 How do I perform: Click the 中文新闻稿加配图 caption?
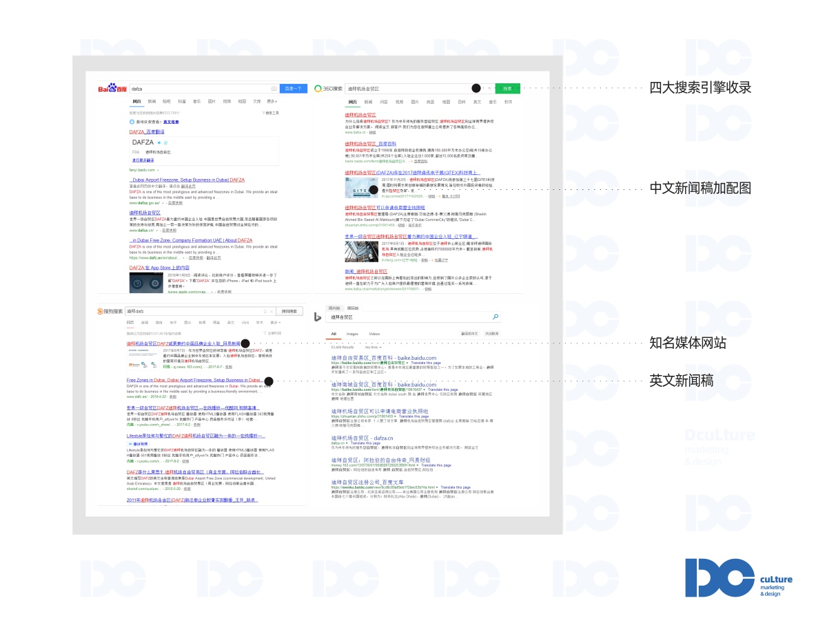tap(700, 189)
